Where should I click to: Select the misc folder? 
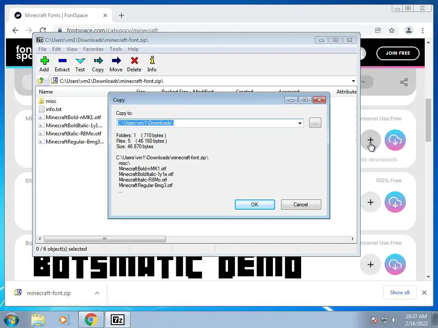coord(48,101)
